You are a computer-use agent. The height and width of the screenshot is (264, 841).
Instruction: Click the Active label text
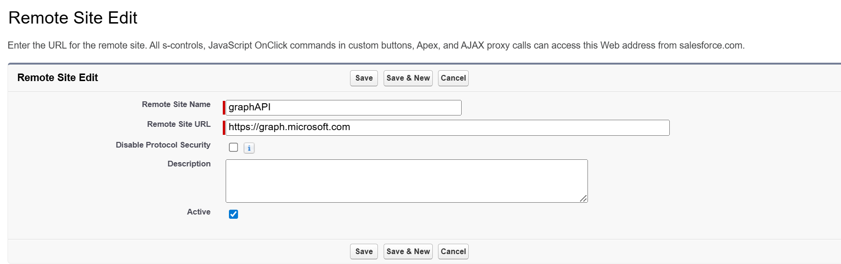coord(199,212)
